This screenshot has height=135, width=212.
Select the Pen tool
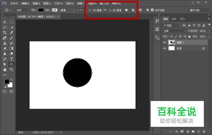pyautogui.click(x=5, y=59)
